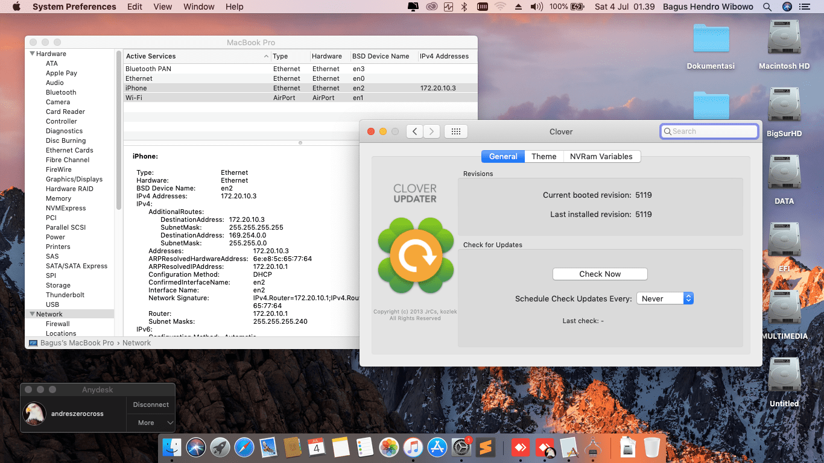Open Finder from the Dock
The width and height of the screenshot is (824, 463).
(173, 447)
